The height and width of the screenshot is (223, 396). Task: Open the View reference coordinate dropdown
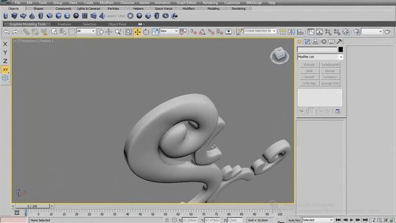[x=169, y=31]
